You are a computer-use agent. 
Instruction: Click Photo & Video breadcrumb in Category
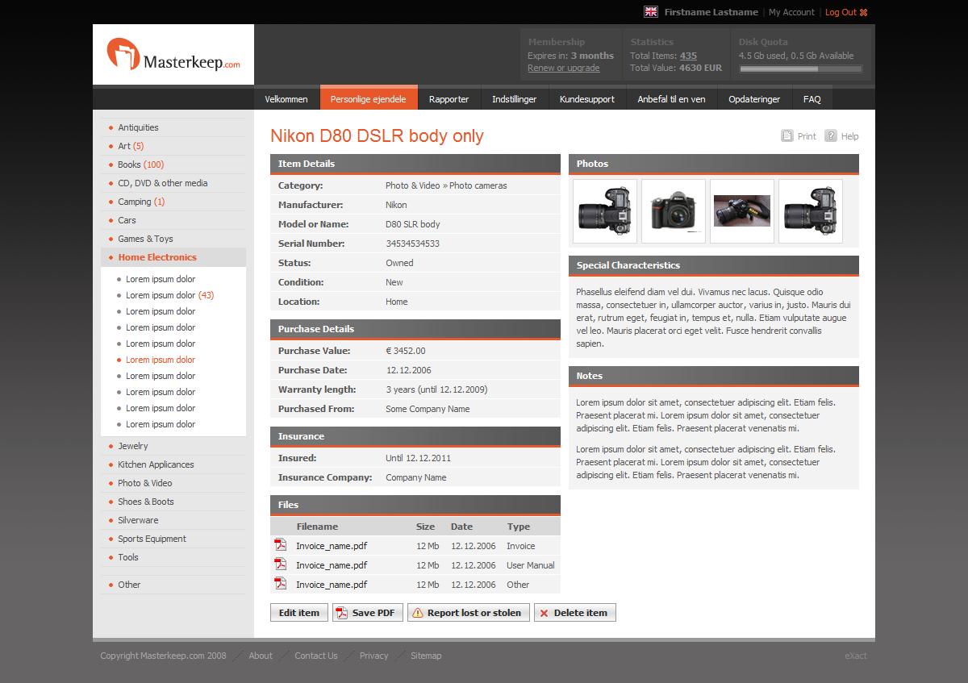point(412,185)
